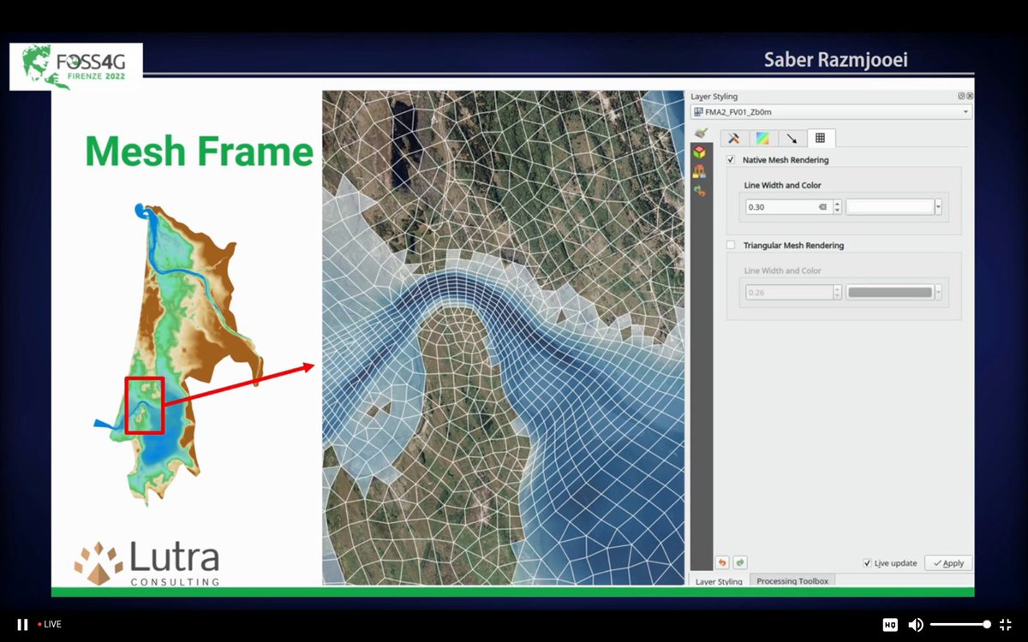The image size is (1028, 642).
Task: Open the Style History panel in the sidebar
Action: 700,191
